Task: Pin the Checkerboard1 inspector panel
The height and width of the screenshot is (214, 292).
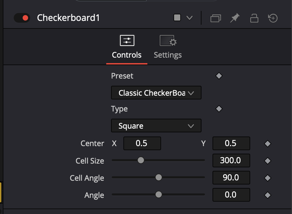Action: [235, 18]
